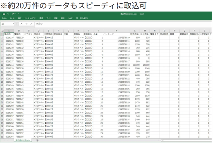Click the price cell showing 1550

click(x=135, y=54)
